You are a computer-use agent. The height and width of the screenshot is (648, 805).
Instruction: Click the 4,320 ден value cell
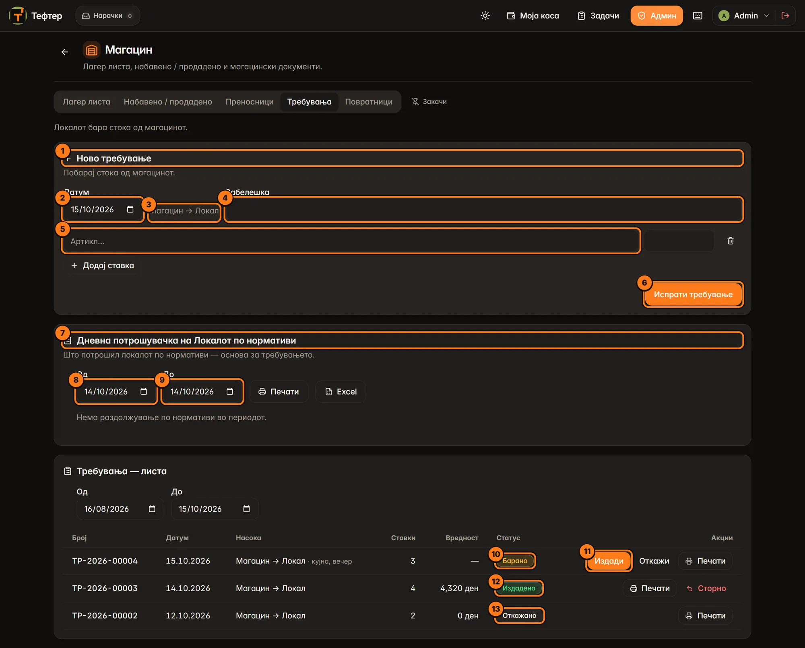point(459,588)
